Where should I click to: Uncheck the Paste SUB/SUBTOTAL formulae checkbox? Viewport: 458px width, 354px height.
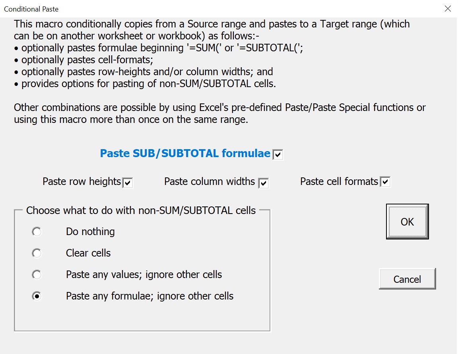pos(278,154)
